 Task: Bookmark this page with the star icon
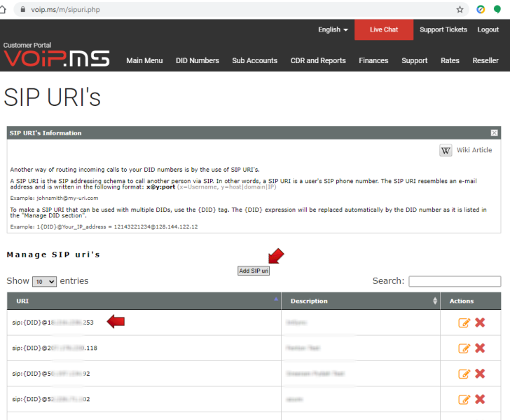[x=460, y=10]
